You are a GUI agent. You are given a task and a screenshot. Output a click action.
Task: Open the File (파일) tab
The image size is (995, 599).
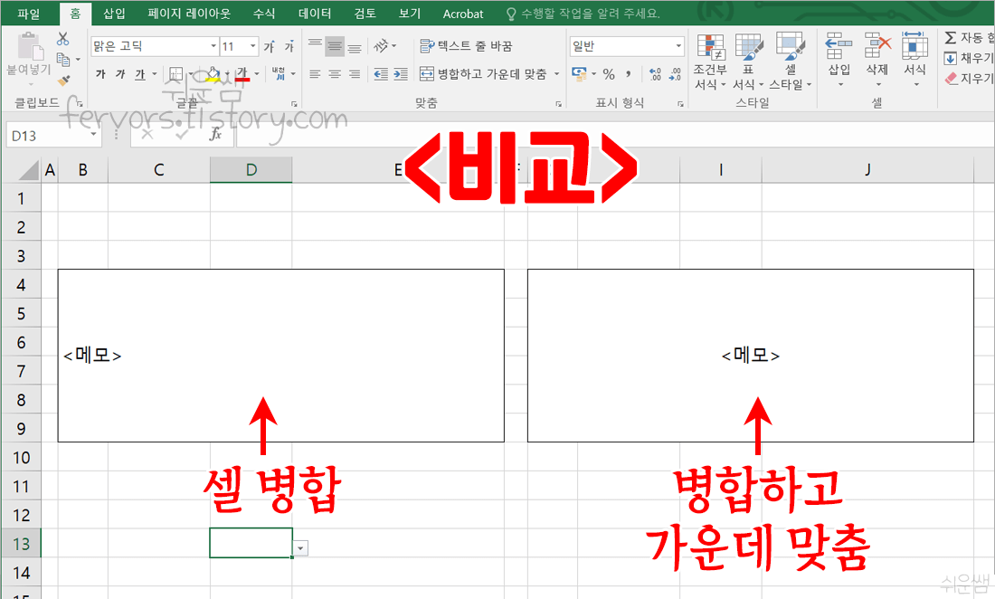coord(29,14)
